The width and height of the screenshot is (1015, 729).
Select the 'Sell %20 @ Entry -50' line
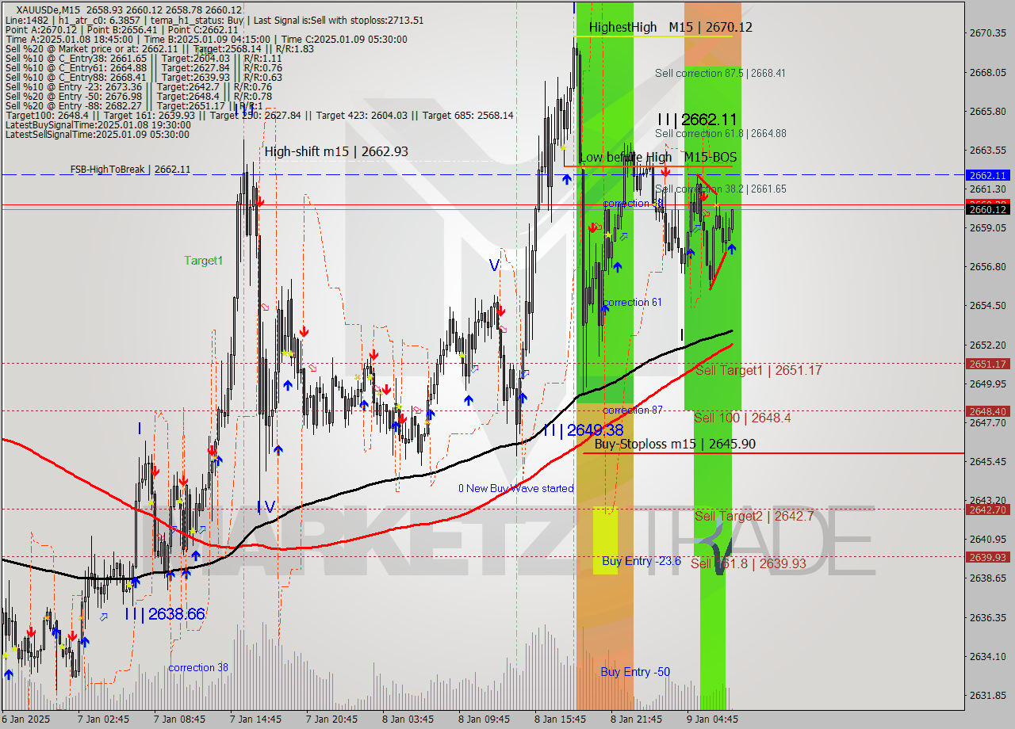tap(139, 96)
